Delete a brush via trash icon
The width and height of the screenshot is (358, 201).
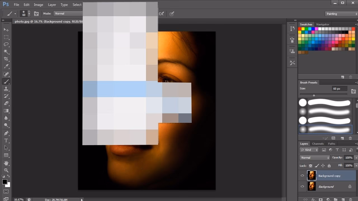[350, 138]
